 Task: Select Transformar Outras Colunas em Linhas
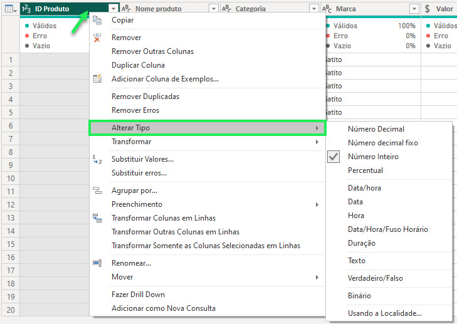176,232
